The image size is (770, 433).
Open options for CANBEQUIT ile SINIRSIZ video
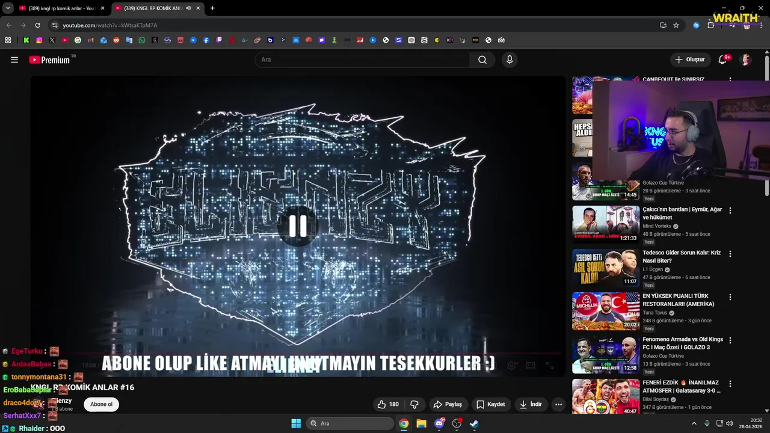coord(730,79)
